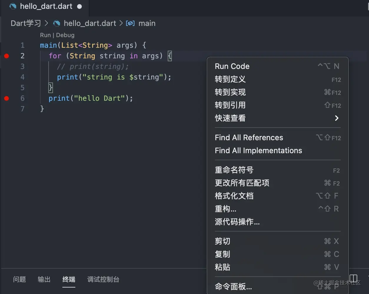
Task: Remove the breakpoint on line 2
Action: pyautogui.click(x=6, y=56)
